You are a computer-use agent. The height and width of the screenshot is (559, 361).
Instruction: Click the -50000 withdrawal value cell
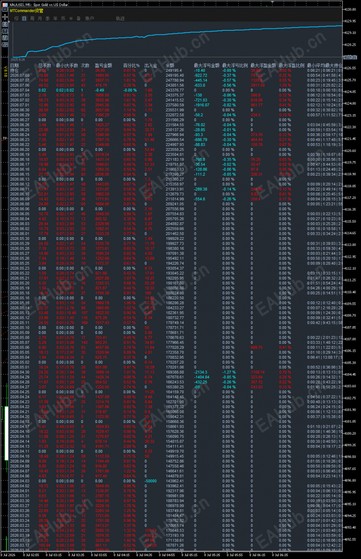(150, 481)
